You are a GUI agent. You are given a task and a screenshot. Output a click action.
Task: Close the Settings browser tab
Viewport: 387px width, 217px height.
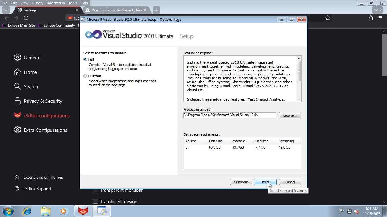(77, 10)
